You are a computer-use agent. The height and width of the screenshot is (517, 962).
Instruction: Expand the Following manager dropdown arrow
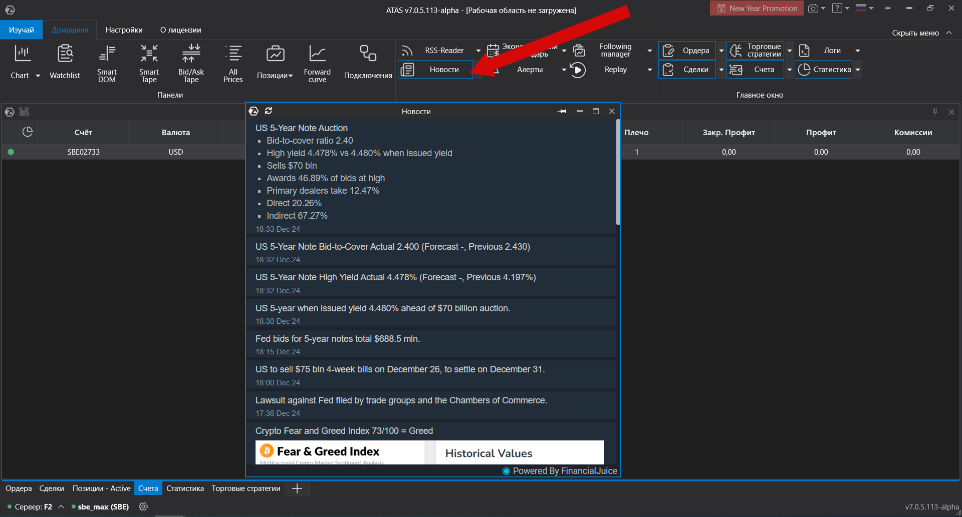coord(650,51)
